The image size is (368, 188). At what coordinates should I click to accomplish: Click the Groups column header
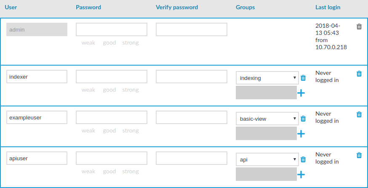[x=245, y=7]
